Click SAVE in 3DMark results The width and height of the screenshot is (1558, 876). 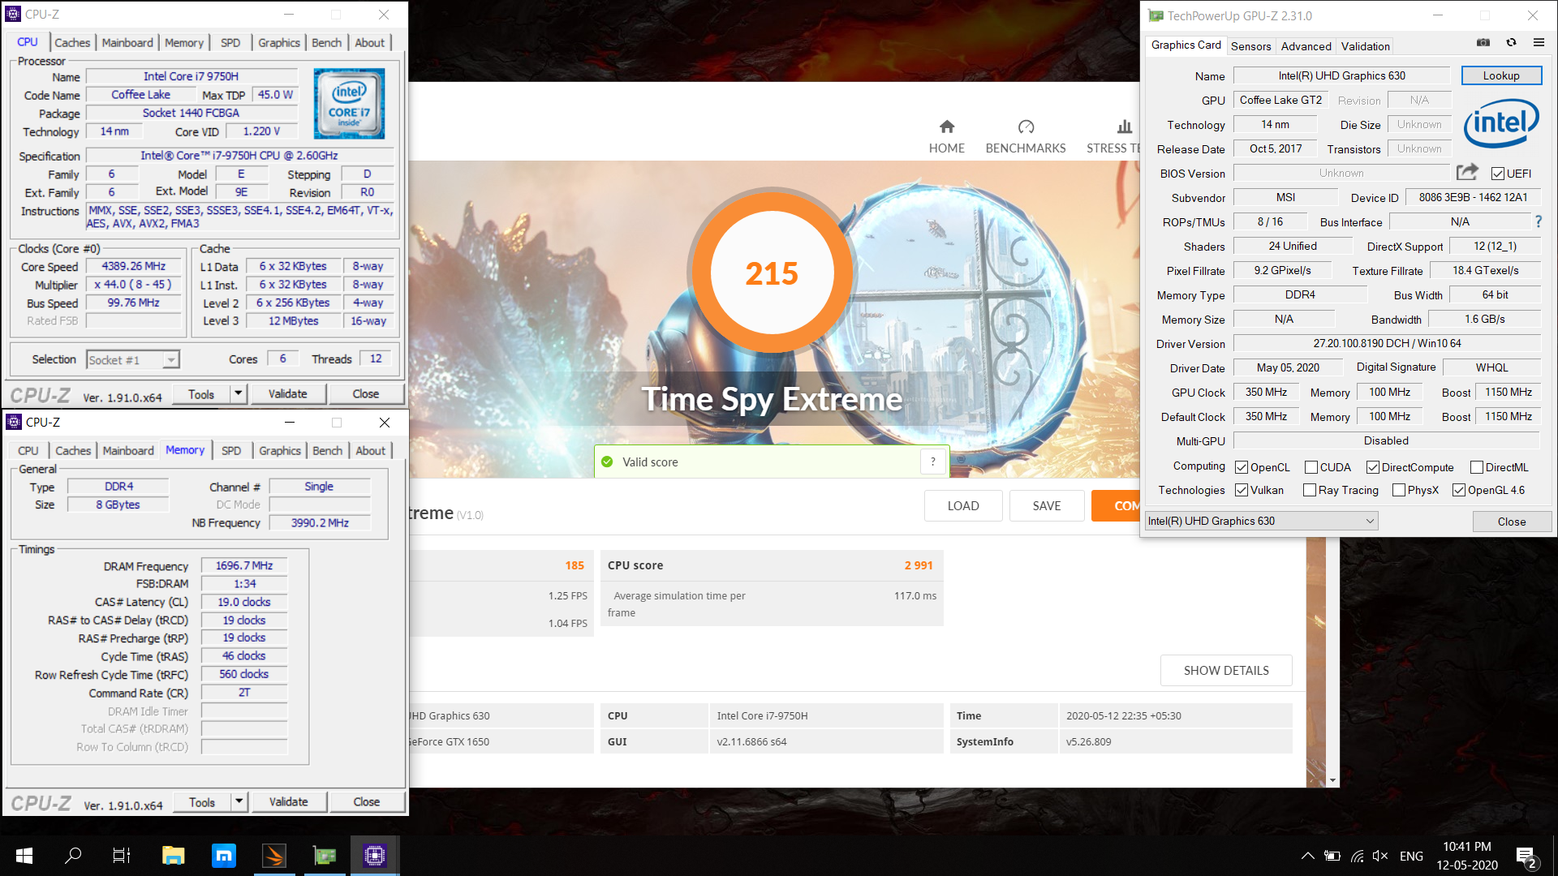pyautogui.click(x=1047, y=505)
